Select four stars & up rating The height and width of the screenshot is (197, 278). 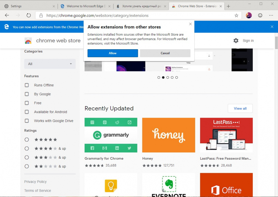(27, 149)
